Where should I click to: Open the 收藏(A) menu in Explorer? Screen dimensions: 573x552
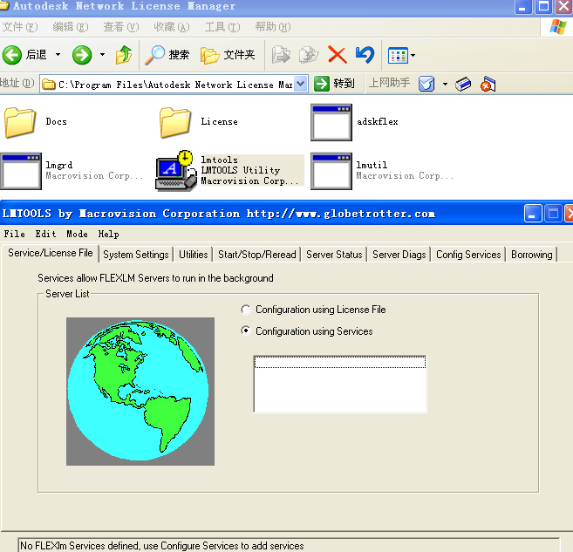point(172,27)
